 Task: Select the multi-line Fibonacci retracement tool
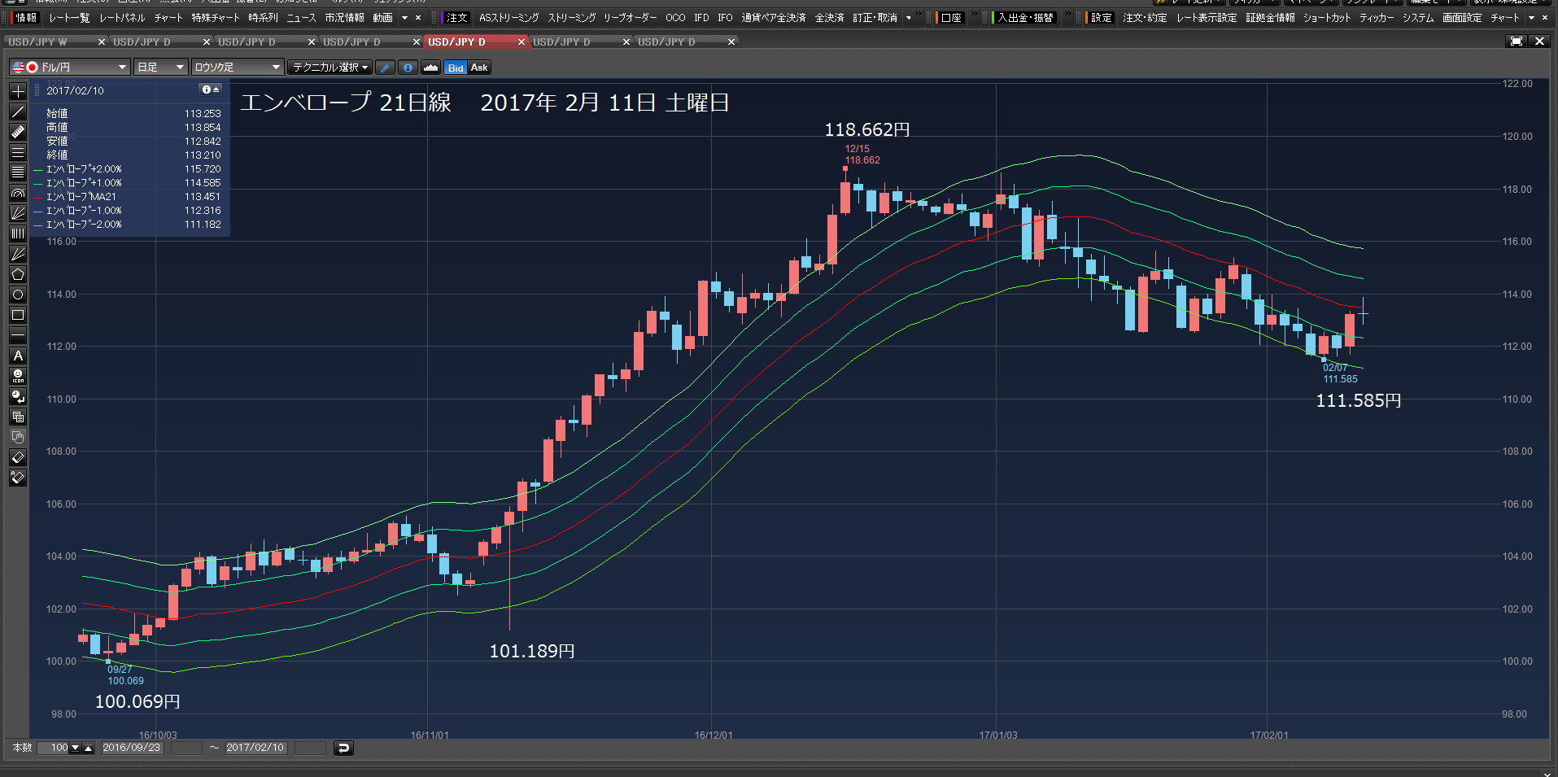18,172
